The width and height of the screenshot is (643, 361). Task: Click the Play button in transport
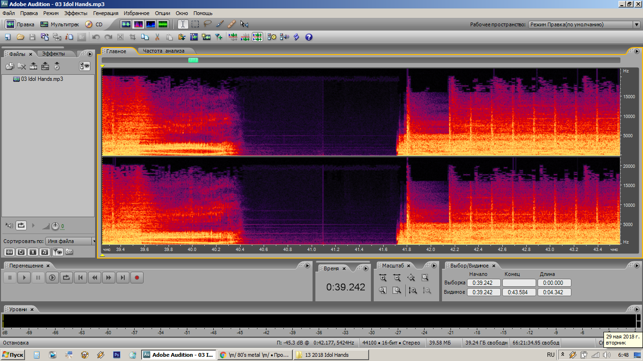pos(24,278)
